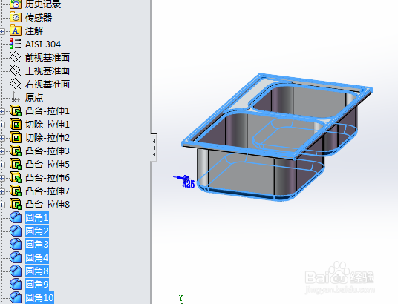This screenshot has height=304, width=398.
Task: Click the 切除-拉伸1 cut feature icon
Action: tap(16, 125)
